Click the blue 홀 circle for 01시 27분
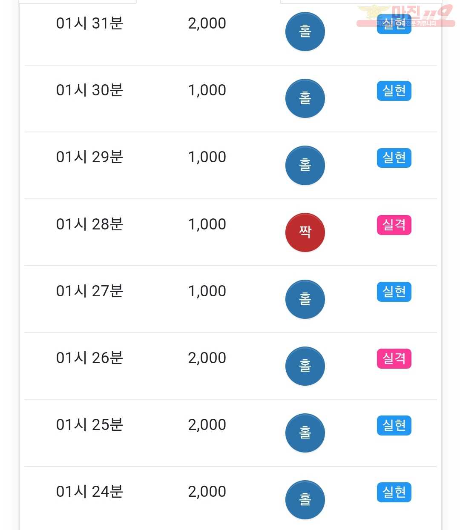The width and height of the screenshot is (460, 530). (x=305, y=299)
